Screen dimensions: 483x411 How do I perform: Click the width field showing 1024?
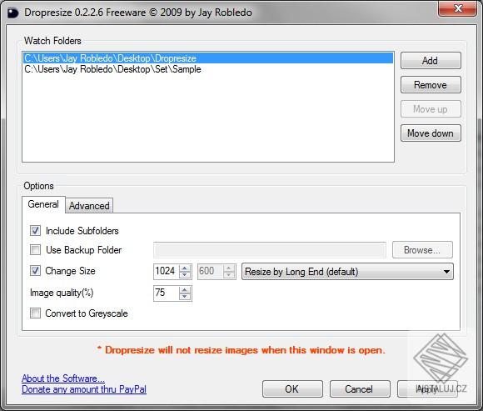tap(166, 271)
